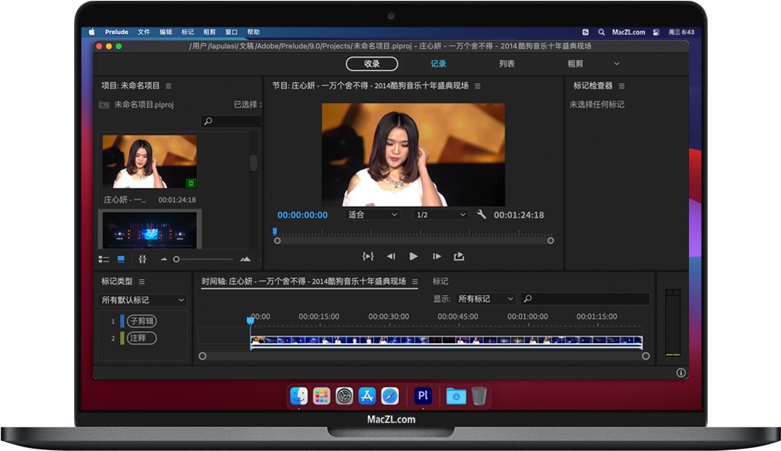The height and width of the screenshot is (451, 781).
Task: Click the step back one frame icon
Action: (390, 257)
